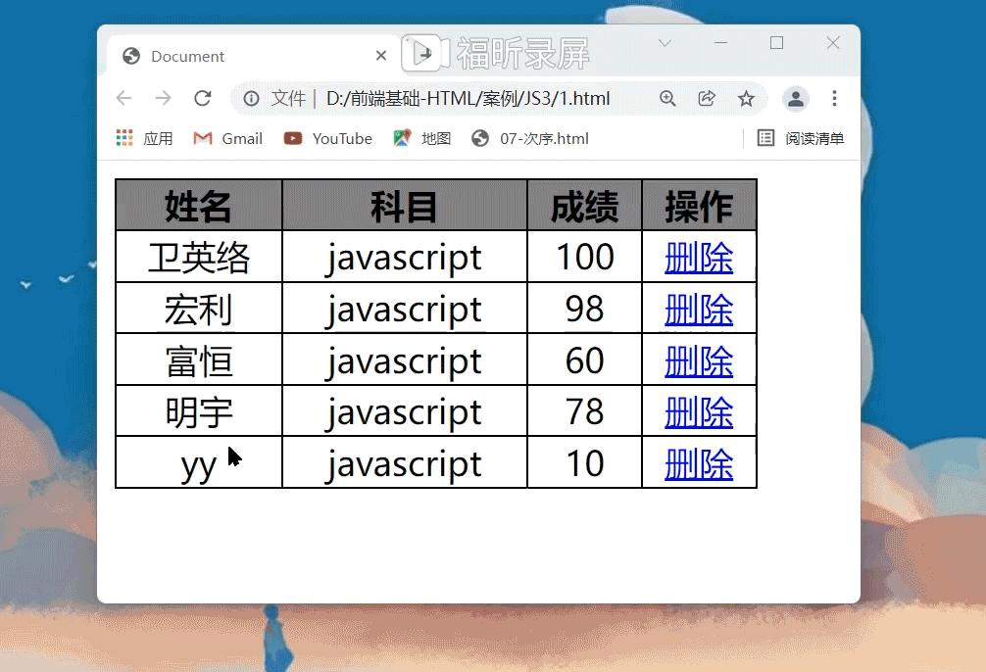Click the score cell 10
986x672 pixels.
point(584,463)
